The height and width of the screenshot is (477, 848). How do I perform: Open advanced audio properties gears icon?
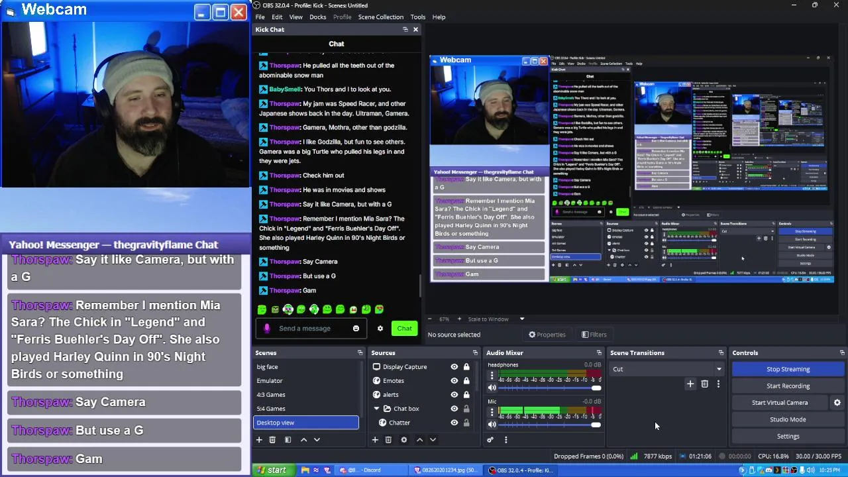[x=490, y=440]
